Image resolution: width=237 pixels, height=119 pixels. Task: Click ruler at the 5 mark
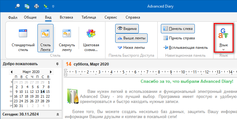[x=123, y=72]
